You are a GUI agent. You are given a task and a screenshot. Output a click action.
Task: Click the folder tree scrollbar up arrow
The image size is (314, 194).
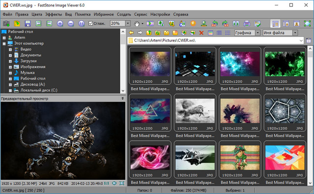point(123,32)
